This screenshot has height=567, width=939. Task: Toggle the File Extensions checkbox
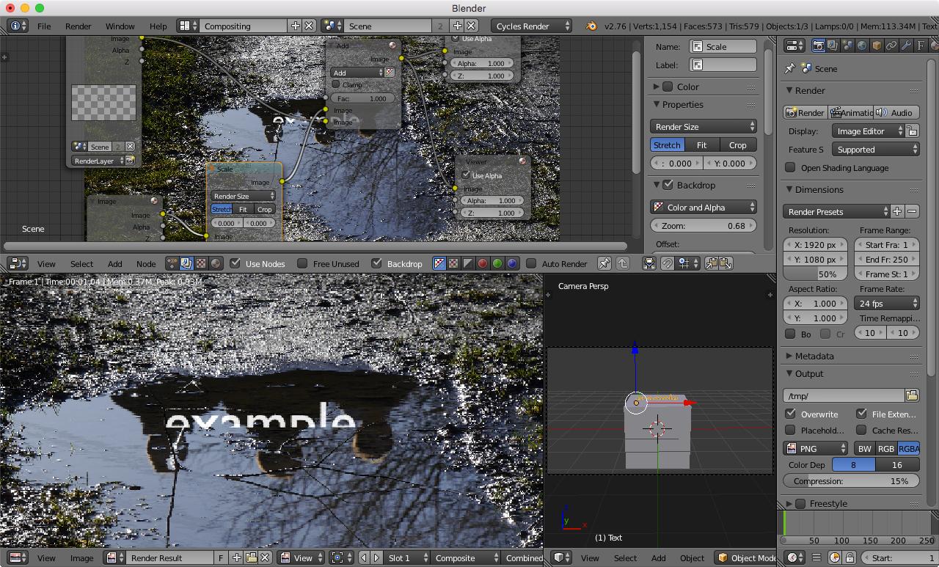(861, 414)
